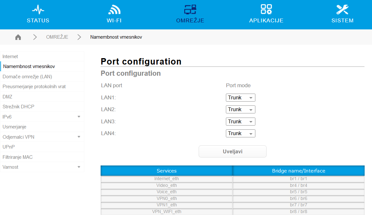Expand the IPv6 sidebar submenu arrow
372x215 pixels.
point(79,117)
